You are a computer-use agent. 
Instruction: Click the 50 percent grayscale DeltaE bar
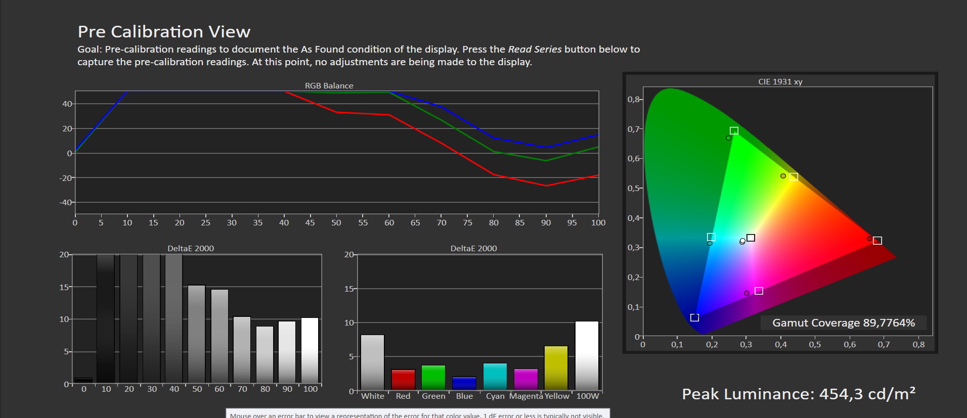coord(197,334)
